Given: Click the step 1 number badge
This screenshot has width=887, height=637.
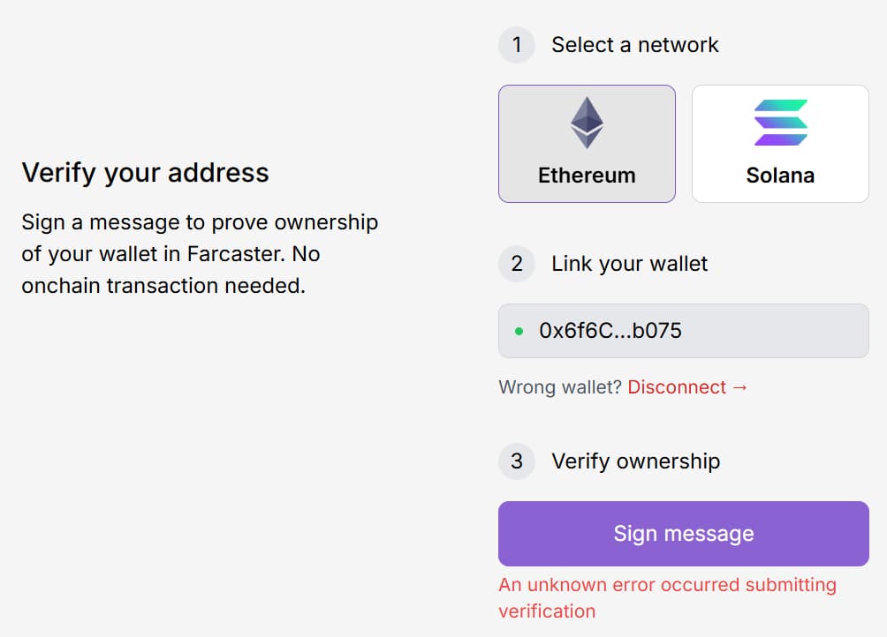Looking at the screenshot, I should coord(517,45).
